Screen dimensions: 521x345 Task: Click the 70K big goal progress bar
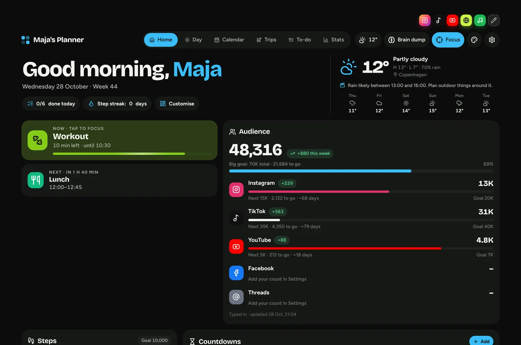pyautogui.click(x=361, y=171)
